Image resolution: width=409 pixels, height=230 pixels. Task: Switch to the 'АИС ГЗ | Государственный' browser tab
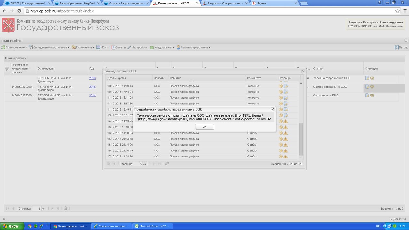coord(27,3)
